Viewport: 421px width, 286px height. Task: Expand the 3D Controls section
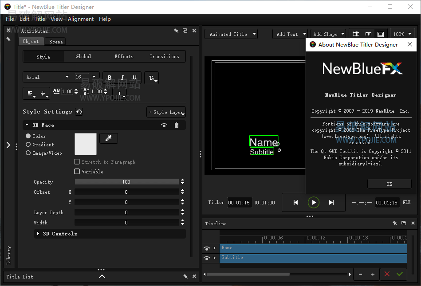[38, 234]
